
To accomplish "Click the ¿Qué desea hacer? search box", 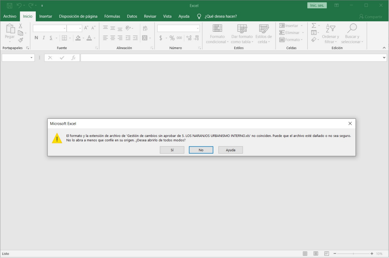I will (x=220, y=16).
